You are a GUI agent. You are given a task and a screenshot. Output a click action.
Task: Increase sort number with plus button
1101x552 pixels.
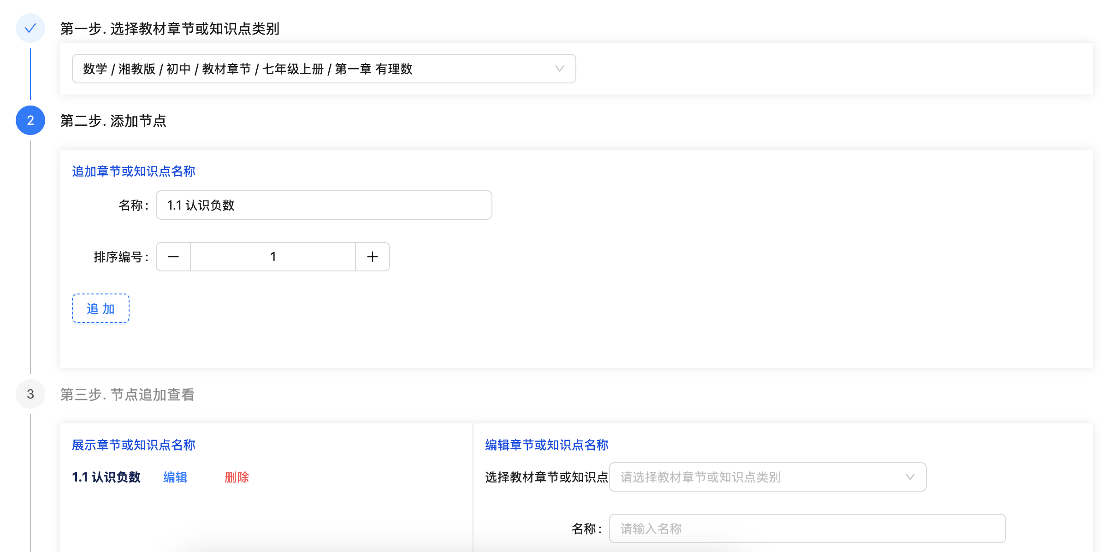(373, 257)
